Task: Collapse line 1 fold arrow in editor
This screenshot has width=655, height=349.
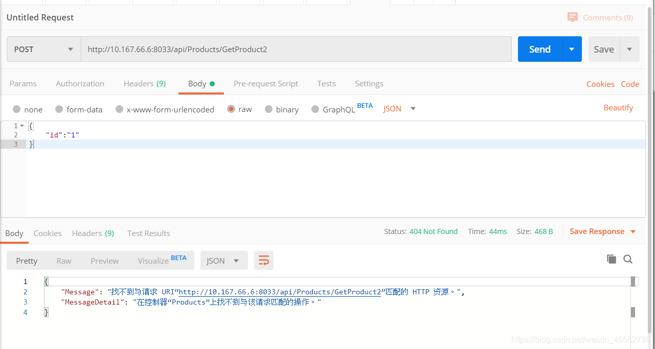Action: (22, 126)
